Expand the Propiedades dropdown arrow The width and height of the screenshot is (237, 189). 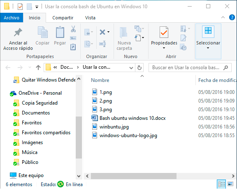click(x=164, y=48)
